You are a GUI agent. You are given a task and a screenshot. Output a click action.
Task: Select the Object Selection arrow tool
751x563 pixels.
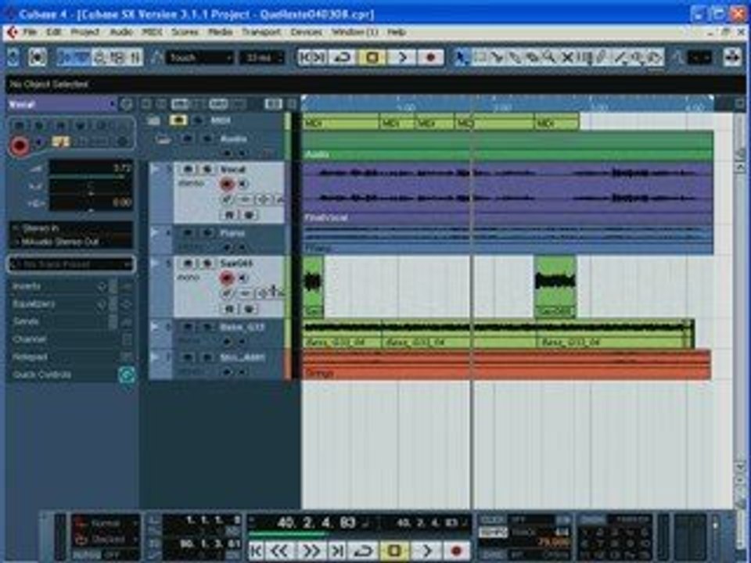tap(462, 58)
